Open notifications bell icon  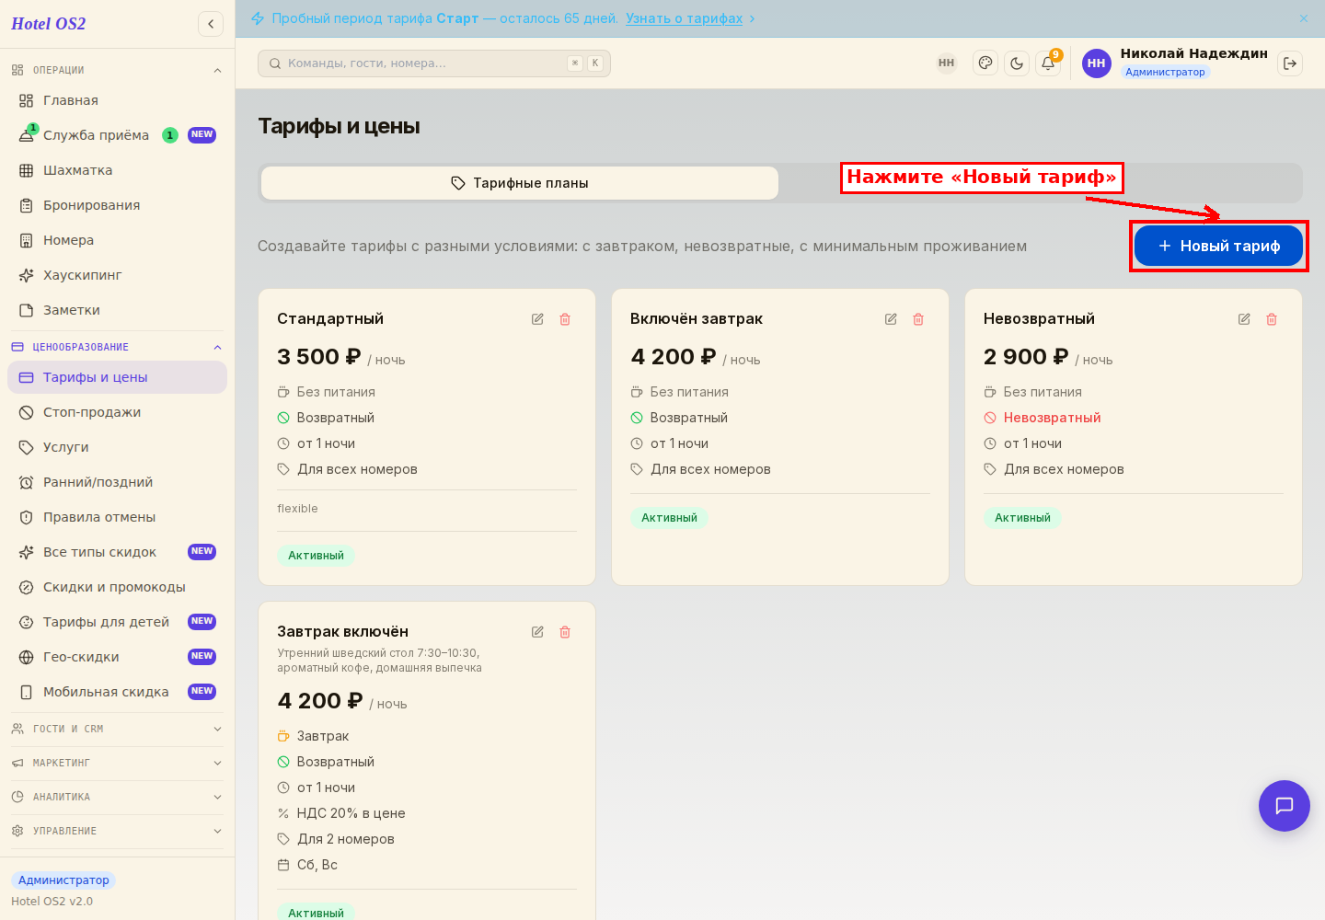pyautogui.click(x=1048, y=63)
